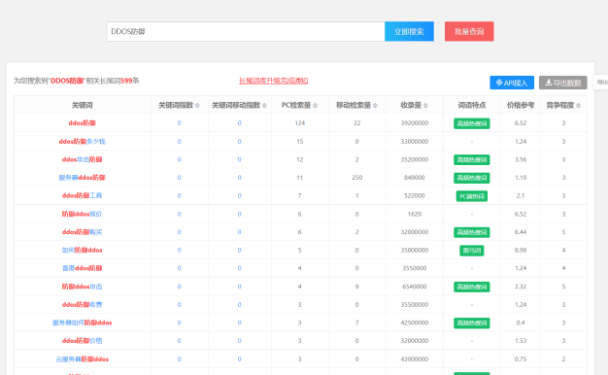Open the 服务器ddos防御 keyword link
The height and width of the screenshot is (375, 608).
click(83, 178)
